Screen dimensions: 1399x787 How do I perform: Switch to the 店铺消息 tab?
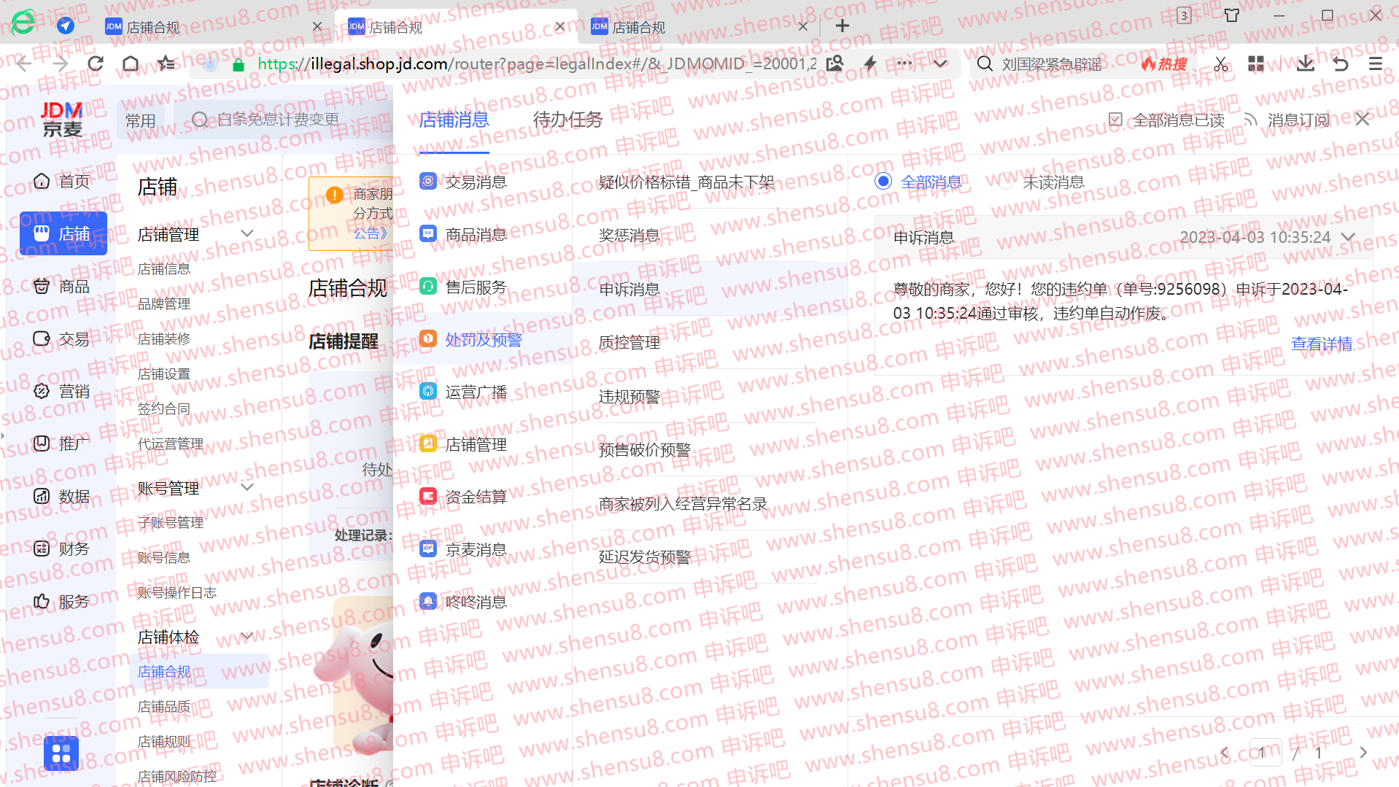(454, 120)
